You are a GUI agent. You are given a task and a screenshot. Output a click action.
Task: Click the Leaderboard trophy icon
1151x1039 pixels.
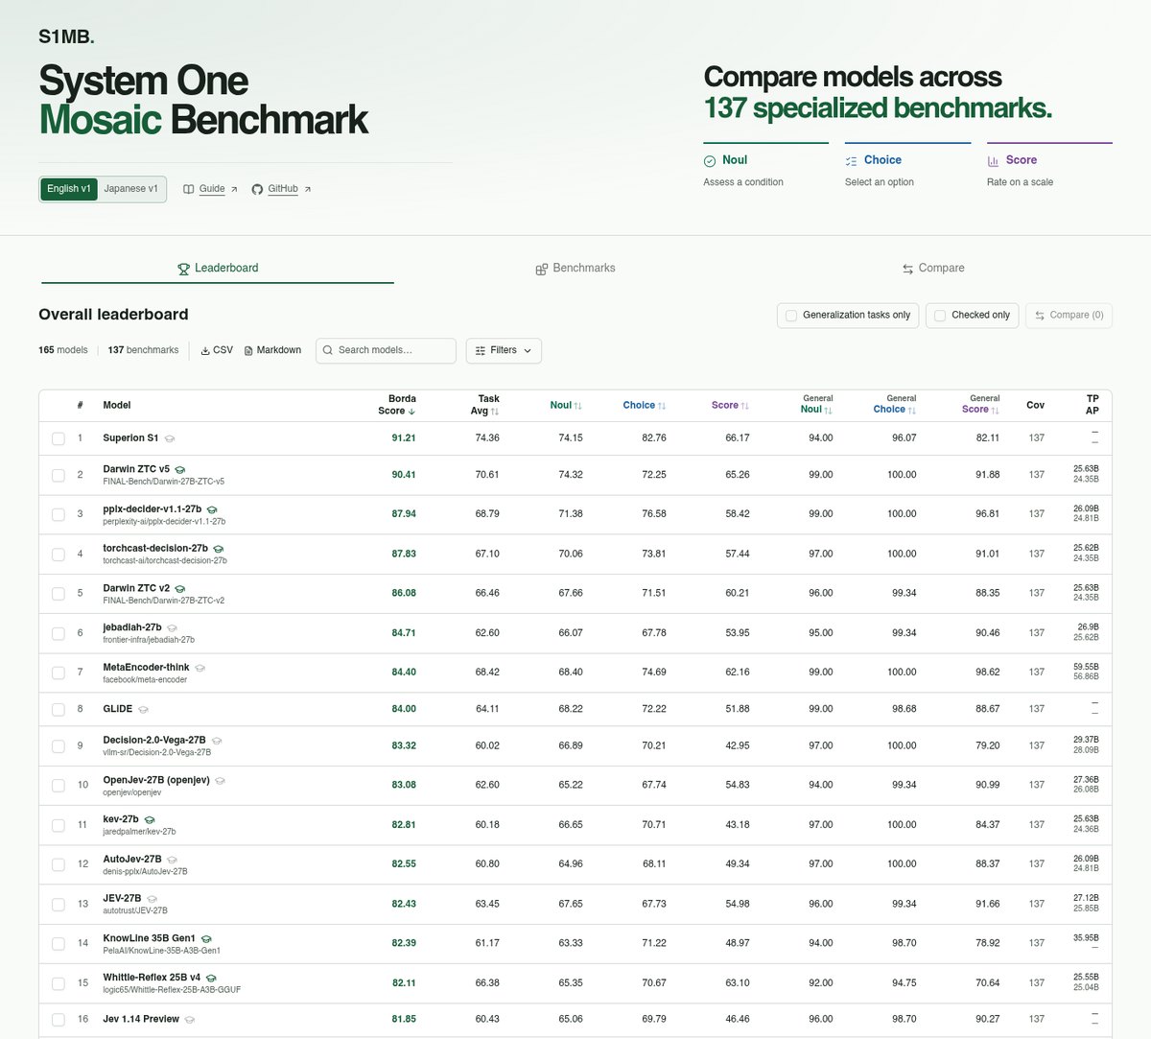(x=183, y=269)
